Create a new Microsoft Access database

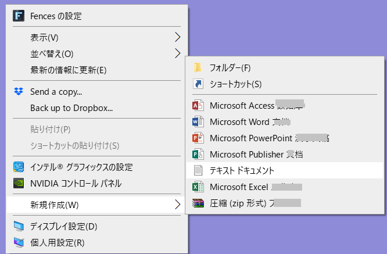285,106
